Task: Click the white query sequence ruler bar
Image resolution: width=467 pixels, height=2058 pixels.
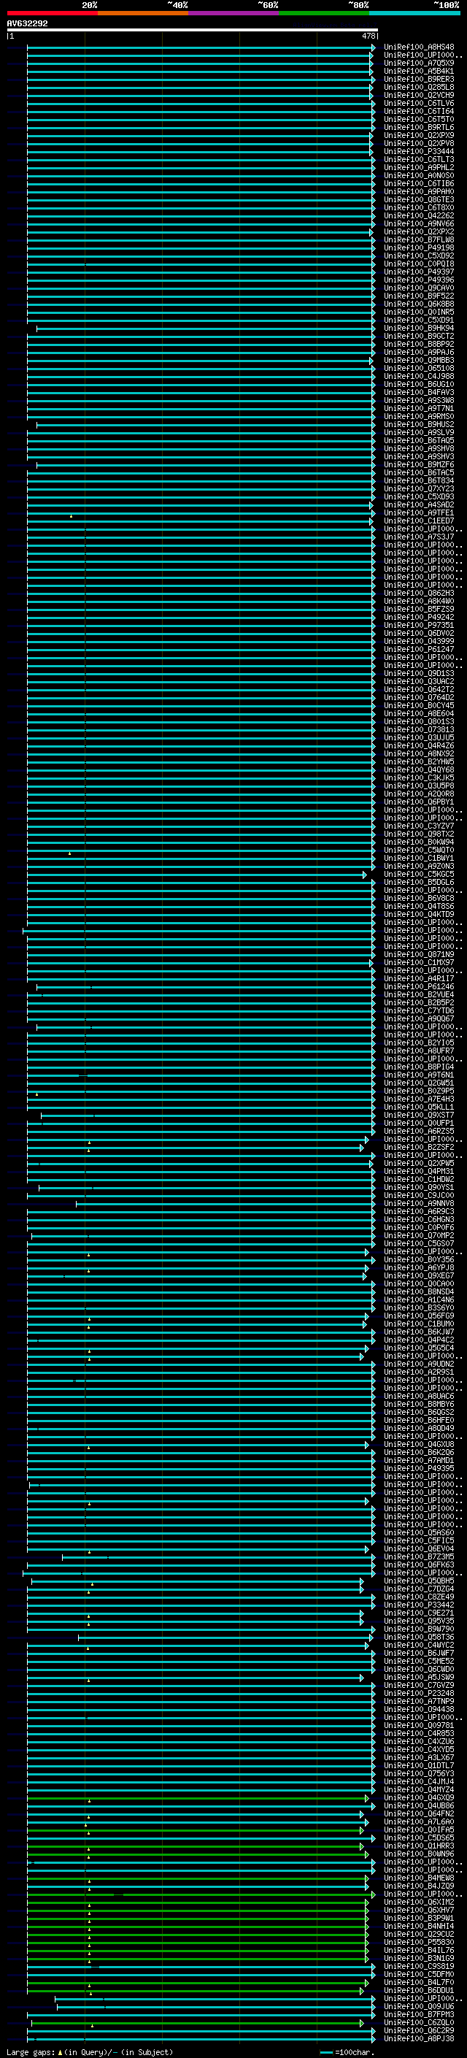Action: (x=193, y=31)
